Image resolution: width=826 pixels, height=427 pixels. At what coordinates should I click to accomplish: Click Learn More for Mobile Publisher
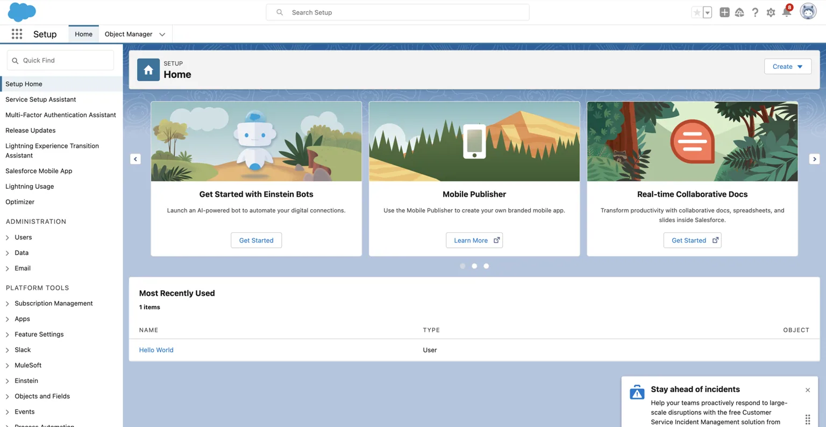(x=474, y=240)
